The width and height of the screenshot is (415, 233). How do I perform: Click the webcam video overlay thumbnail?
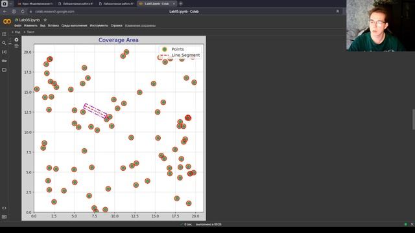381,25
